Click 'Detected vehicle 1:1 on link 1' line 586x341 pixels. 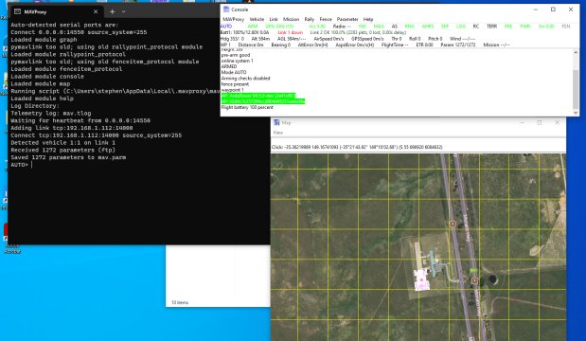pyautogui.click(x=63, y=142)
